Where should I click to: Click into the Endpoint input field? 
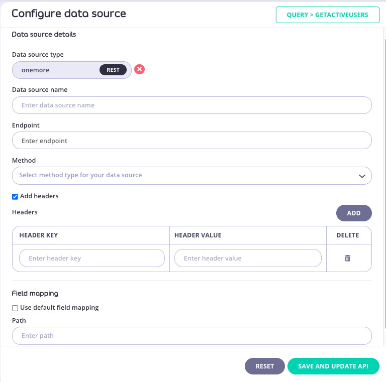(x=191, y=141)
